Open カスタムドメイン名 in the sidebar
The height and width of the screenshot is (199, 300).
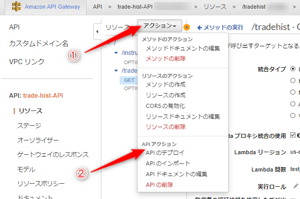tap(39, 44)
